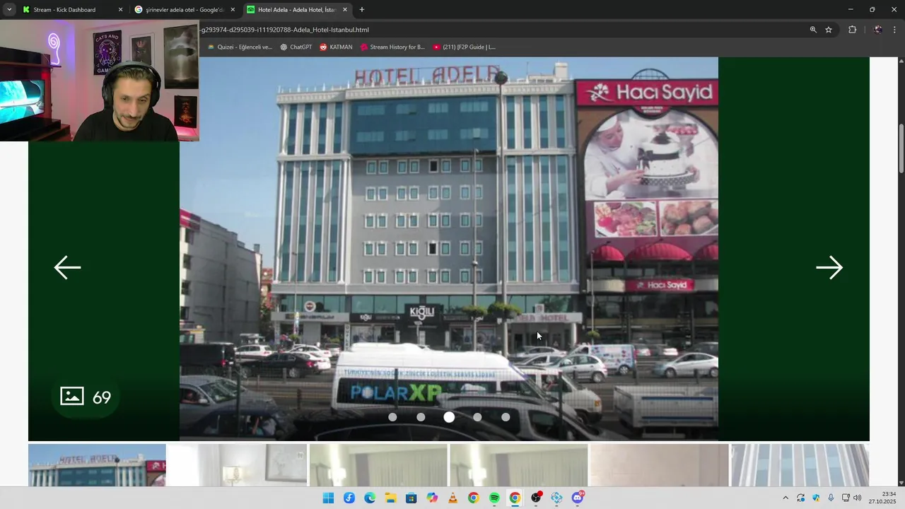Open the network tray icon
The height and width of the screenshot is (509, 905).
pos(846,498)
